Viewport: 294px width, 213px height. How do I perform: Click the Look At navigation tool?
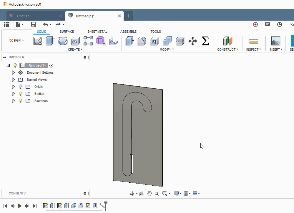point(142,194)
